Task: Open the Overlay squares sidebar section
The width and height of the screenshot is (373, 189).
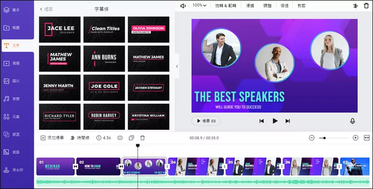Action: coord(12,134)
